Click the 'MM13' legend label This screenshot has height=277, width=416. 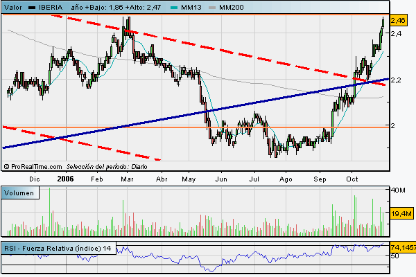(191, 8)
